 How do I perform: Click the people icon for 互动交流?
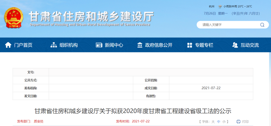[235, 45]
